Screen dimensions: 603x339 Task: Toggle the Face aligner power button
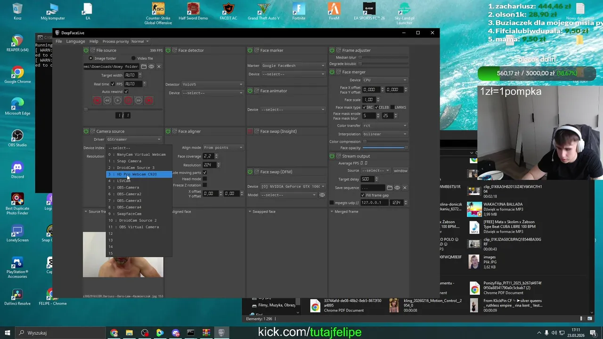click(168, 131)
